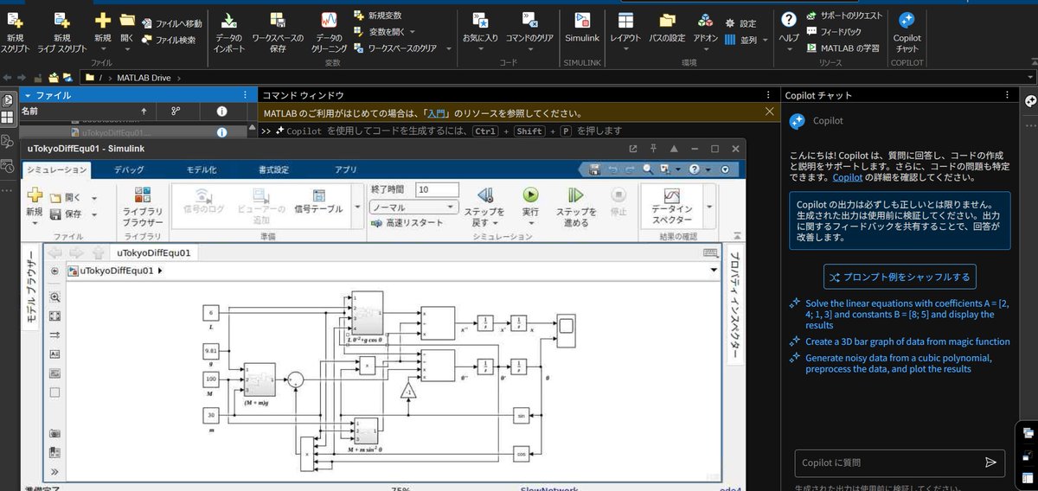
Task: Expand the Favorites (お気に入り) dropdown
Action: (x=481, y=49)
